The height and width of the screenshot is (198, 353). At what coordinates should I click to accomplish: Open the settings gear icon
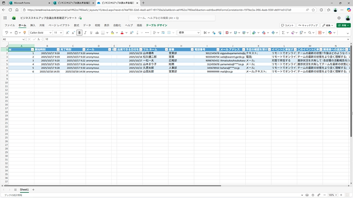(x=339, y=18)
